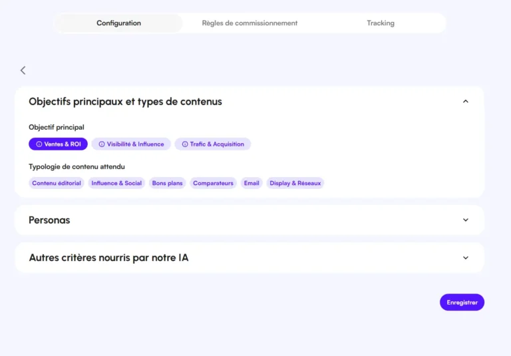Switch to Règles de commissionnement tab
The width and height of the screenshot is (511, 356).
pyautogui.click(x=250, y=23)
